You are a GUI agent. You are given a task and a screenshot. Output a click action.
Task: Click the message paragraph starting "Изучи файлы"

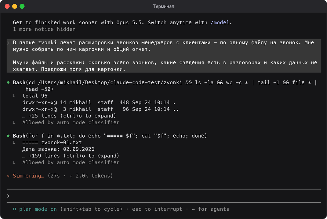[x=165, y=66]
